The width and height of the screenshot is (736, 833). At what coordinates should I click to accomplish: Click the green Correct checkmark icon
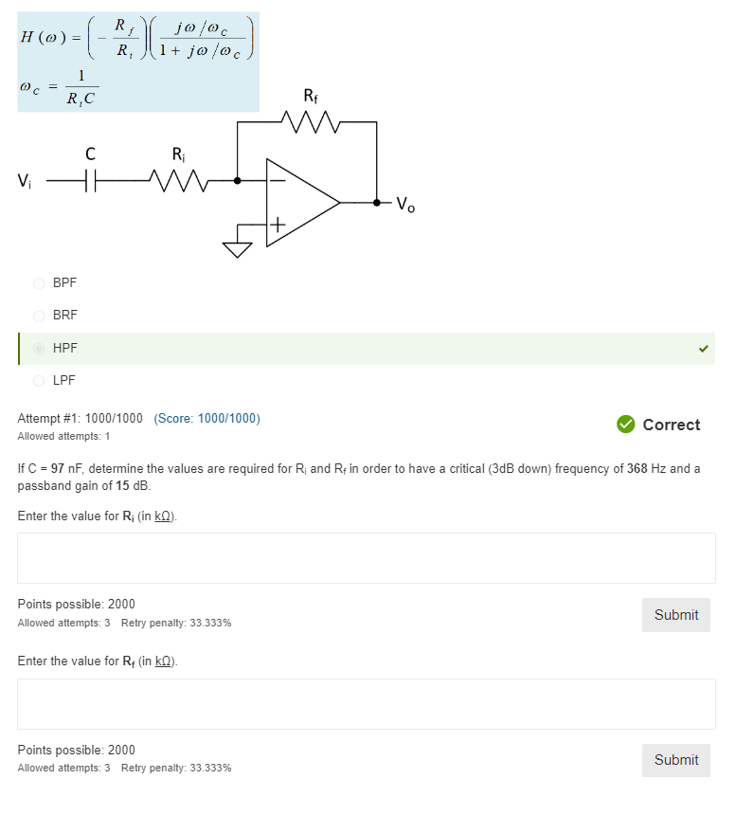pos(626,425)
